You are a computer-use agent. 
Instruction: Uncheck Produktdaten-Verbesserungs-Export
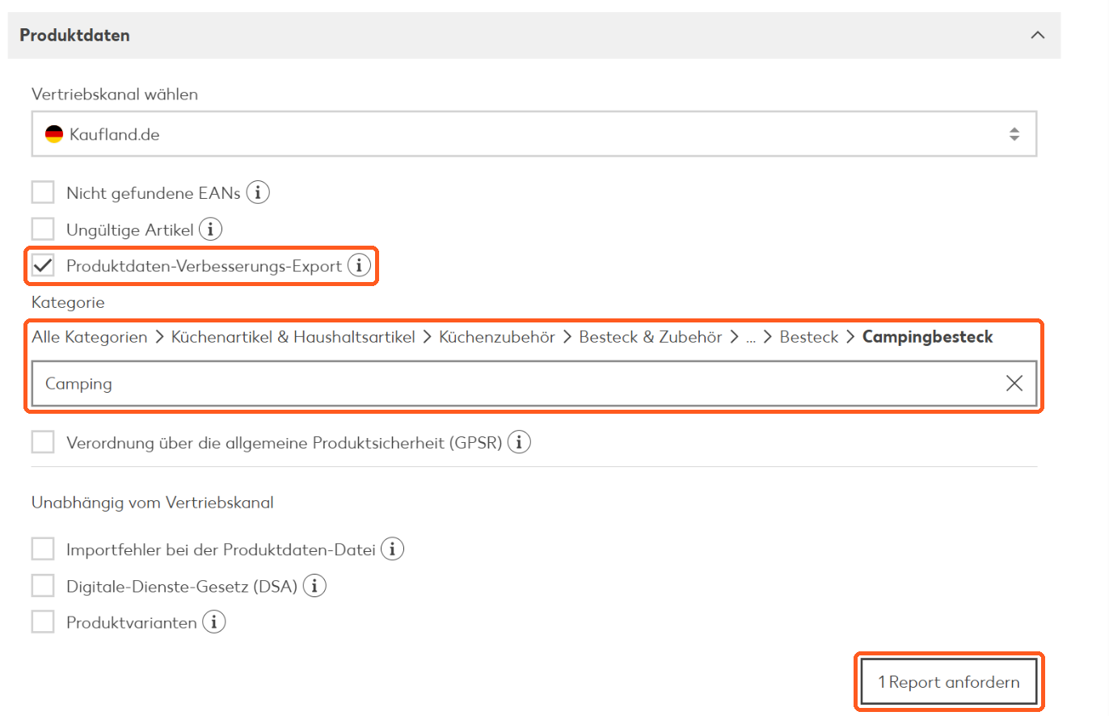[x=43, y=266]
